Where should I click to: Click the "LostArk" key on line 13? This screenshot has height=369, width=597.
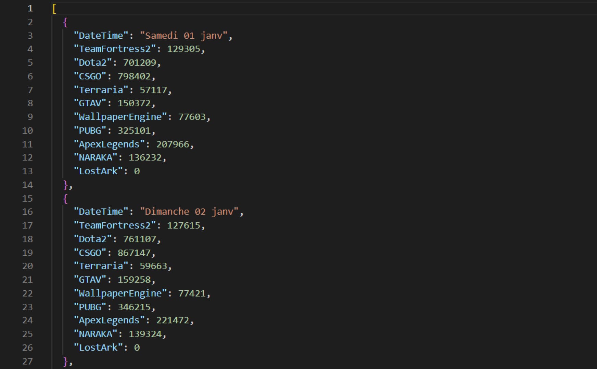point(98,171)
